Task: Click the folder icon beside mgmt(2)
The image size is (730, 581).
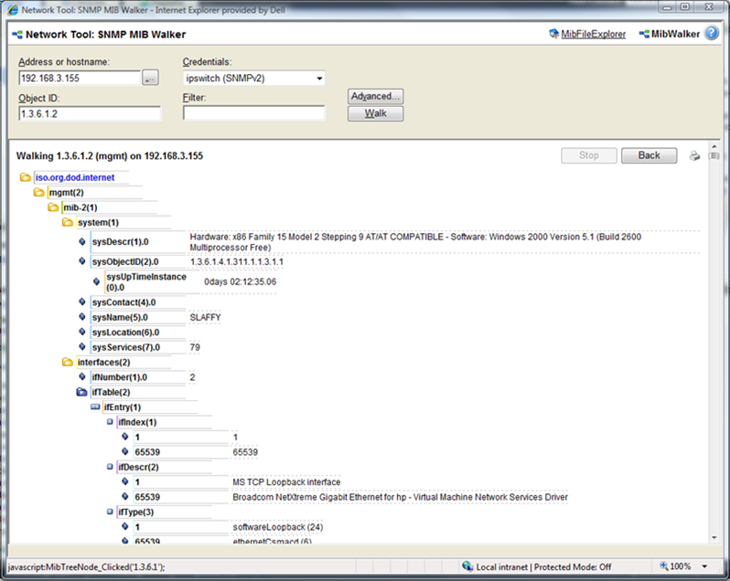Action: pyautogui.click(x=39, y=193)
